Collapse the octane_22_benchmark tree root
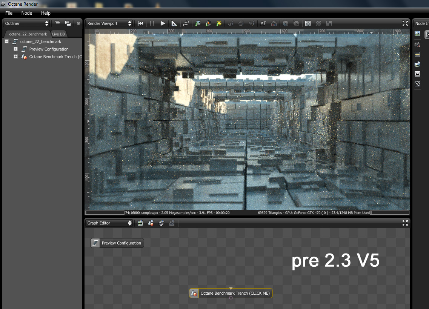Screen dimensions: 429x309 6,42
